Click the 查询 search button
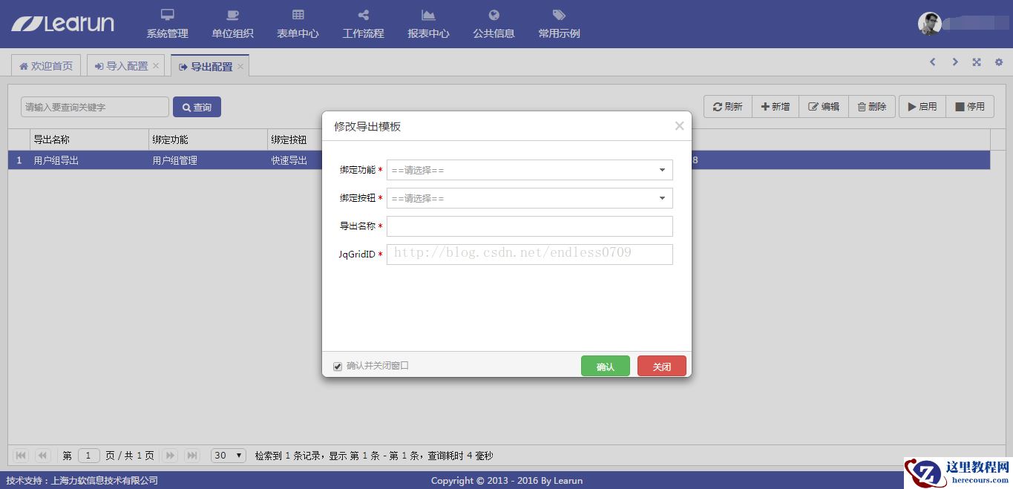1013x489 pixels. click(x=197, y=107)
